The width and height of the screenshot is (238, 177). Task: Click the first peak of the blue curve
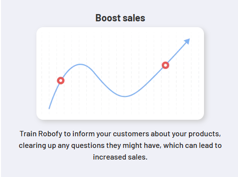pyautogui.click(x=81, y=64)
